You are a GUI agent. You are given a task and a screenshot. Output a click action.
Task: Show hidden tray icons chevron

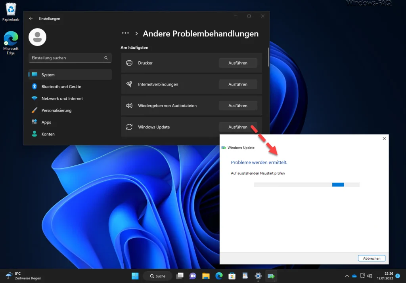[347, 276]
